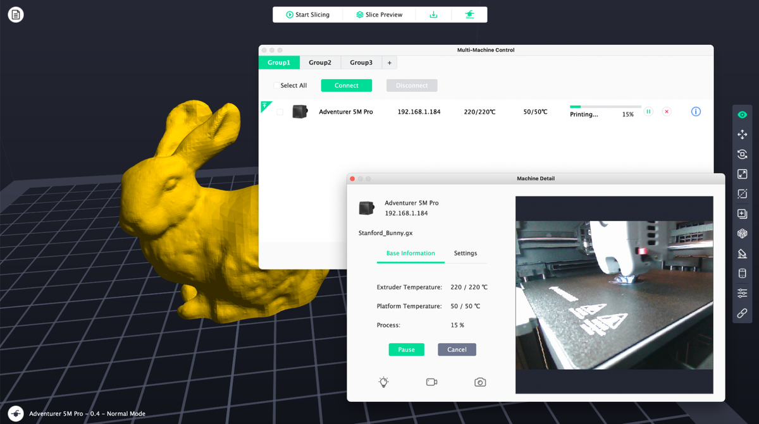Click the Process value 15 %
Image resolution: width=759 pixels, height=424 pixels.
click(457, 325)
